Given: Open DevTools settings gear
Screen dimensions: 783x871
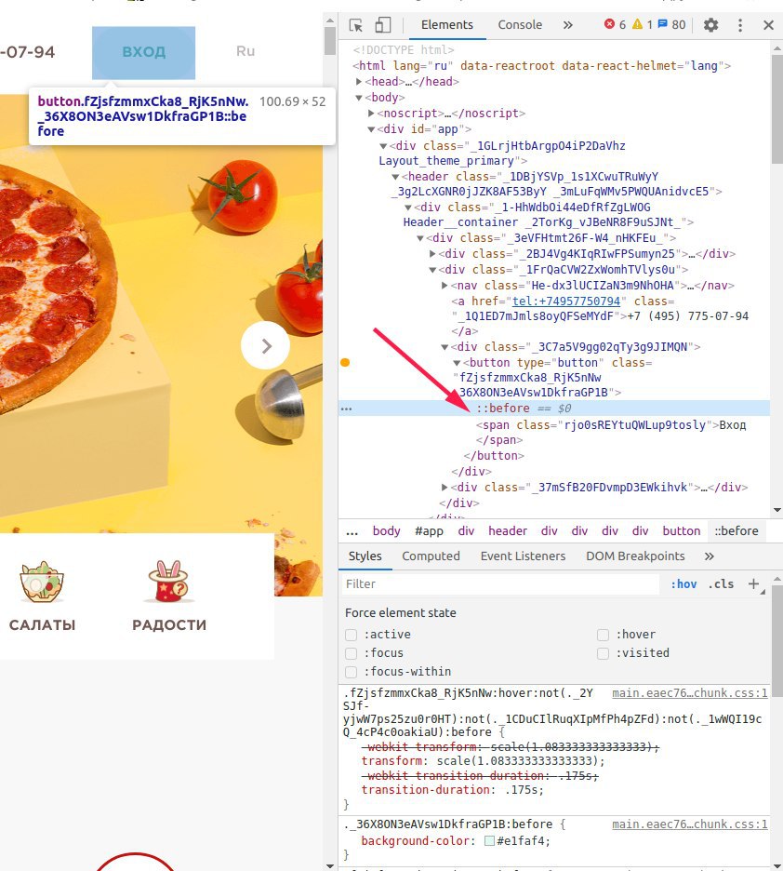Looking at the screenshot, I should (710, 25).
